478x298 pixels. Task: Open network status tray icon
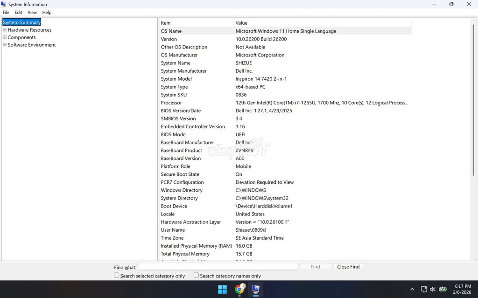click(424, 290)
